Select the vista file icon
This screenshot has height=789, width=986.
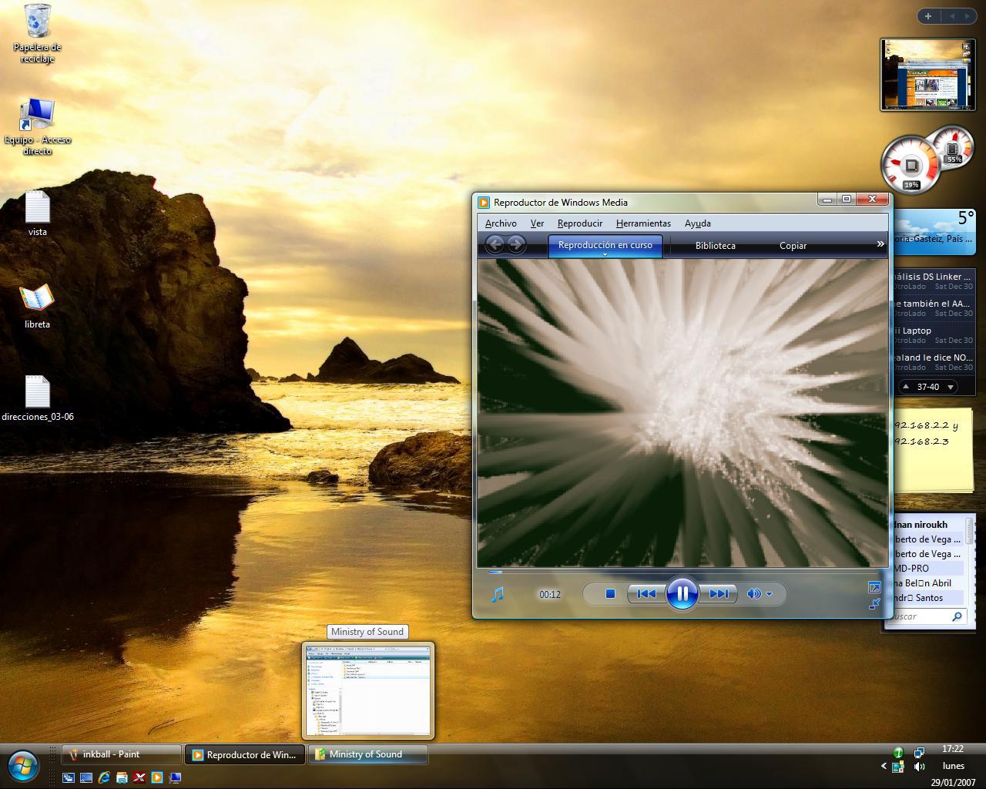point(37,213)
